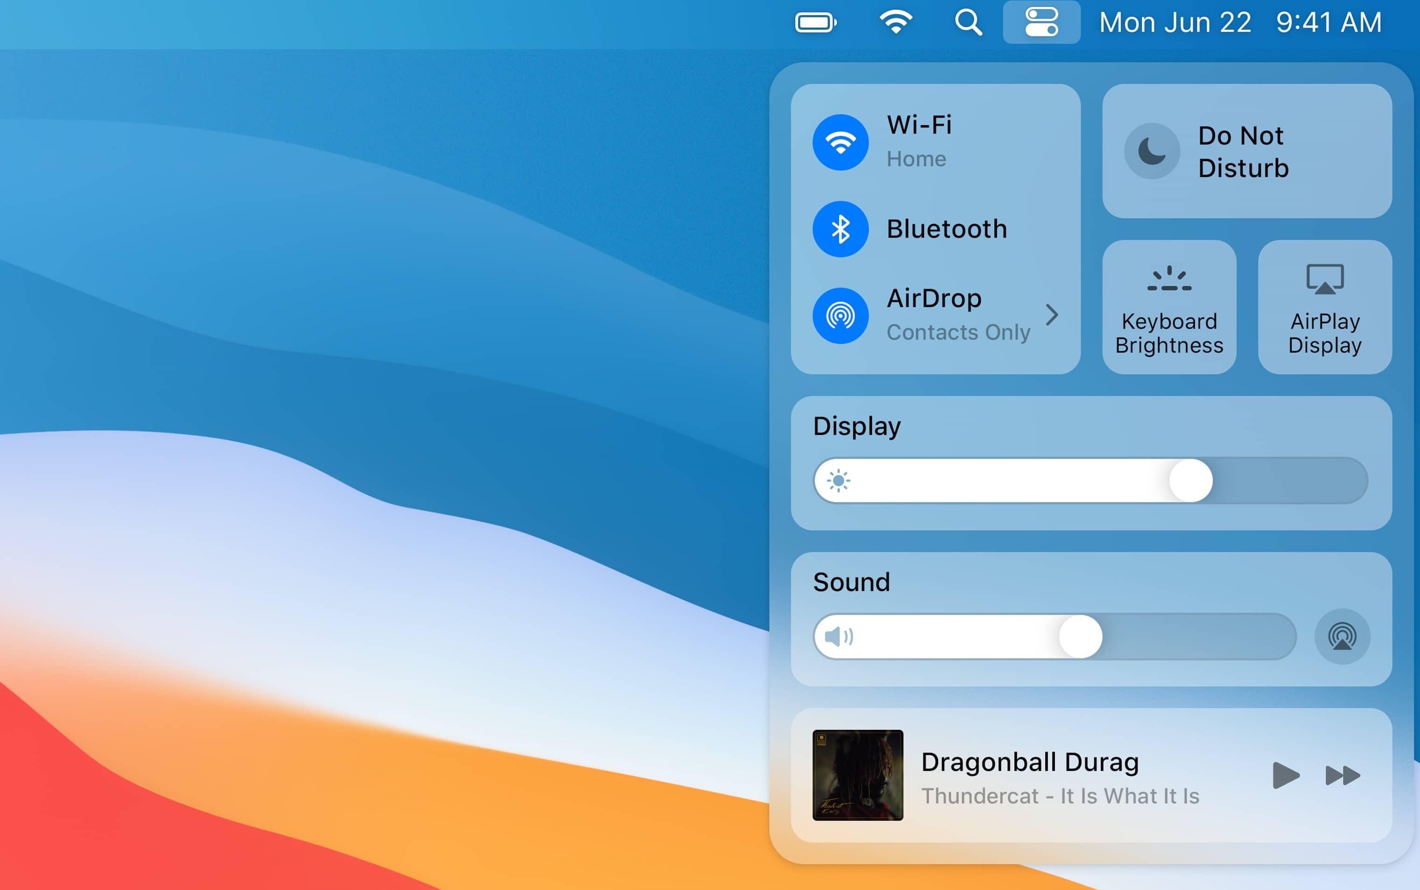Close Control Center via its menu bar icon
The height and width of the screenshot is (890, 1420).
point(1041,22)
